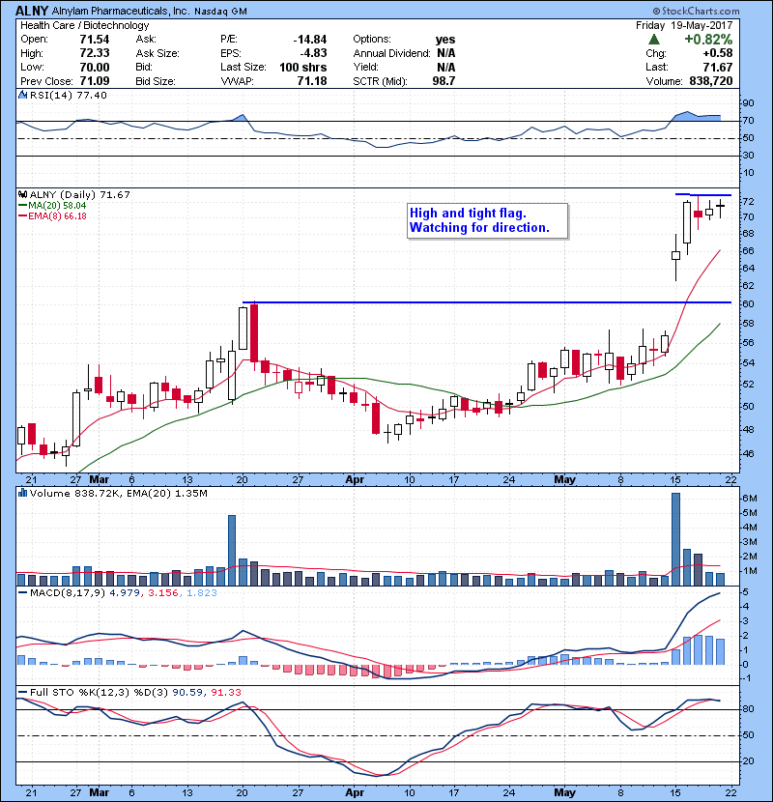This screenshot has width=773, height=802.
Task: Click the SCTR (Mid) value 98.7
Action: pyautogui.click(x=444, y=81)
